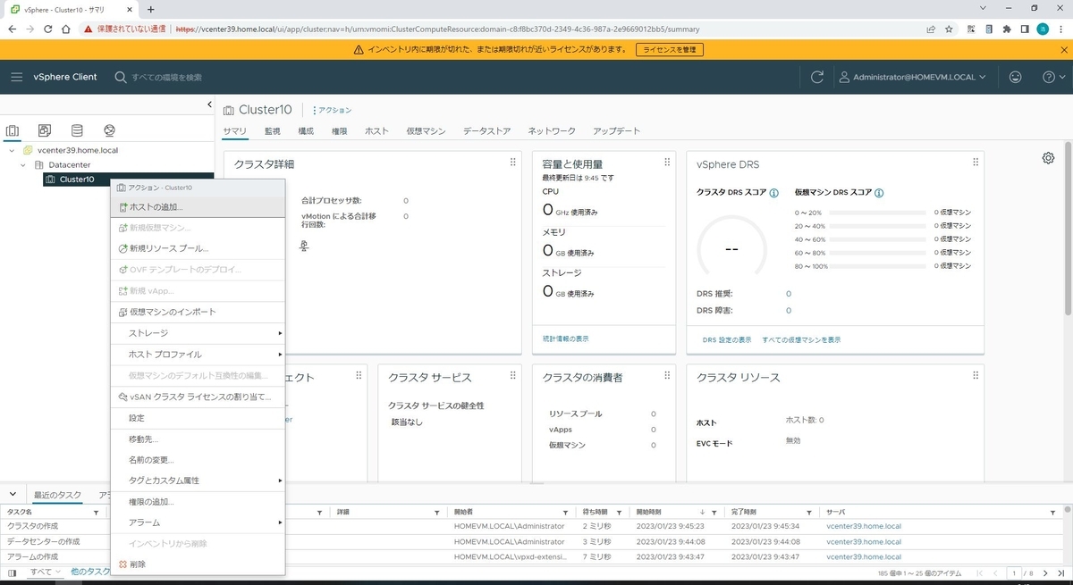Viewport: 1073px width, 585px height.
Task: Select Storage inventory view icon
Action: coord(77,130)
